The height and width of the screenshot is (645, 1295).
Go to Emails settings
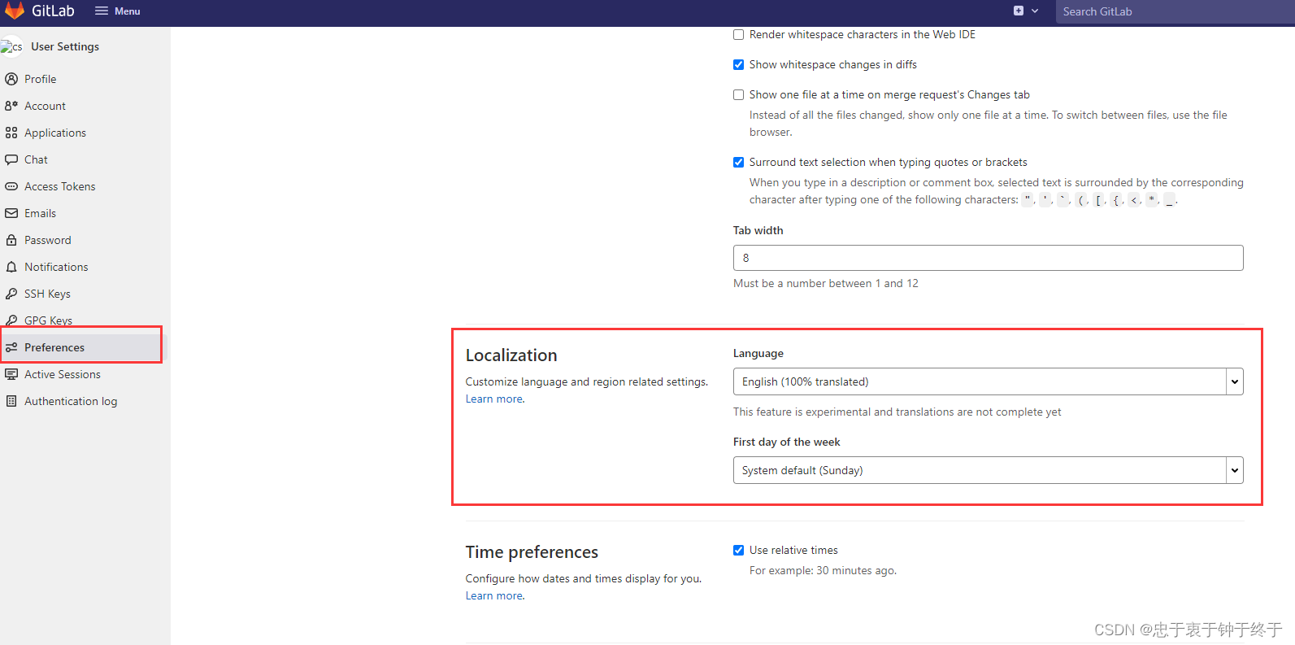click(x=40, y=213)
